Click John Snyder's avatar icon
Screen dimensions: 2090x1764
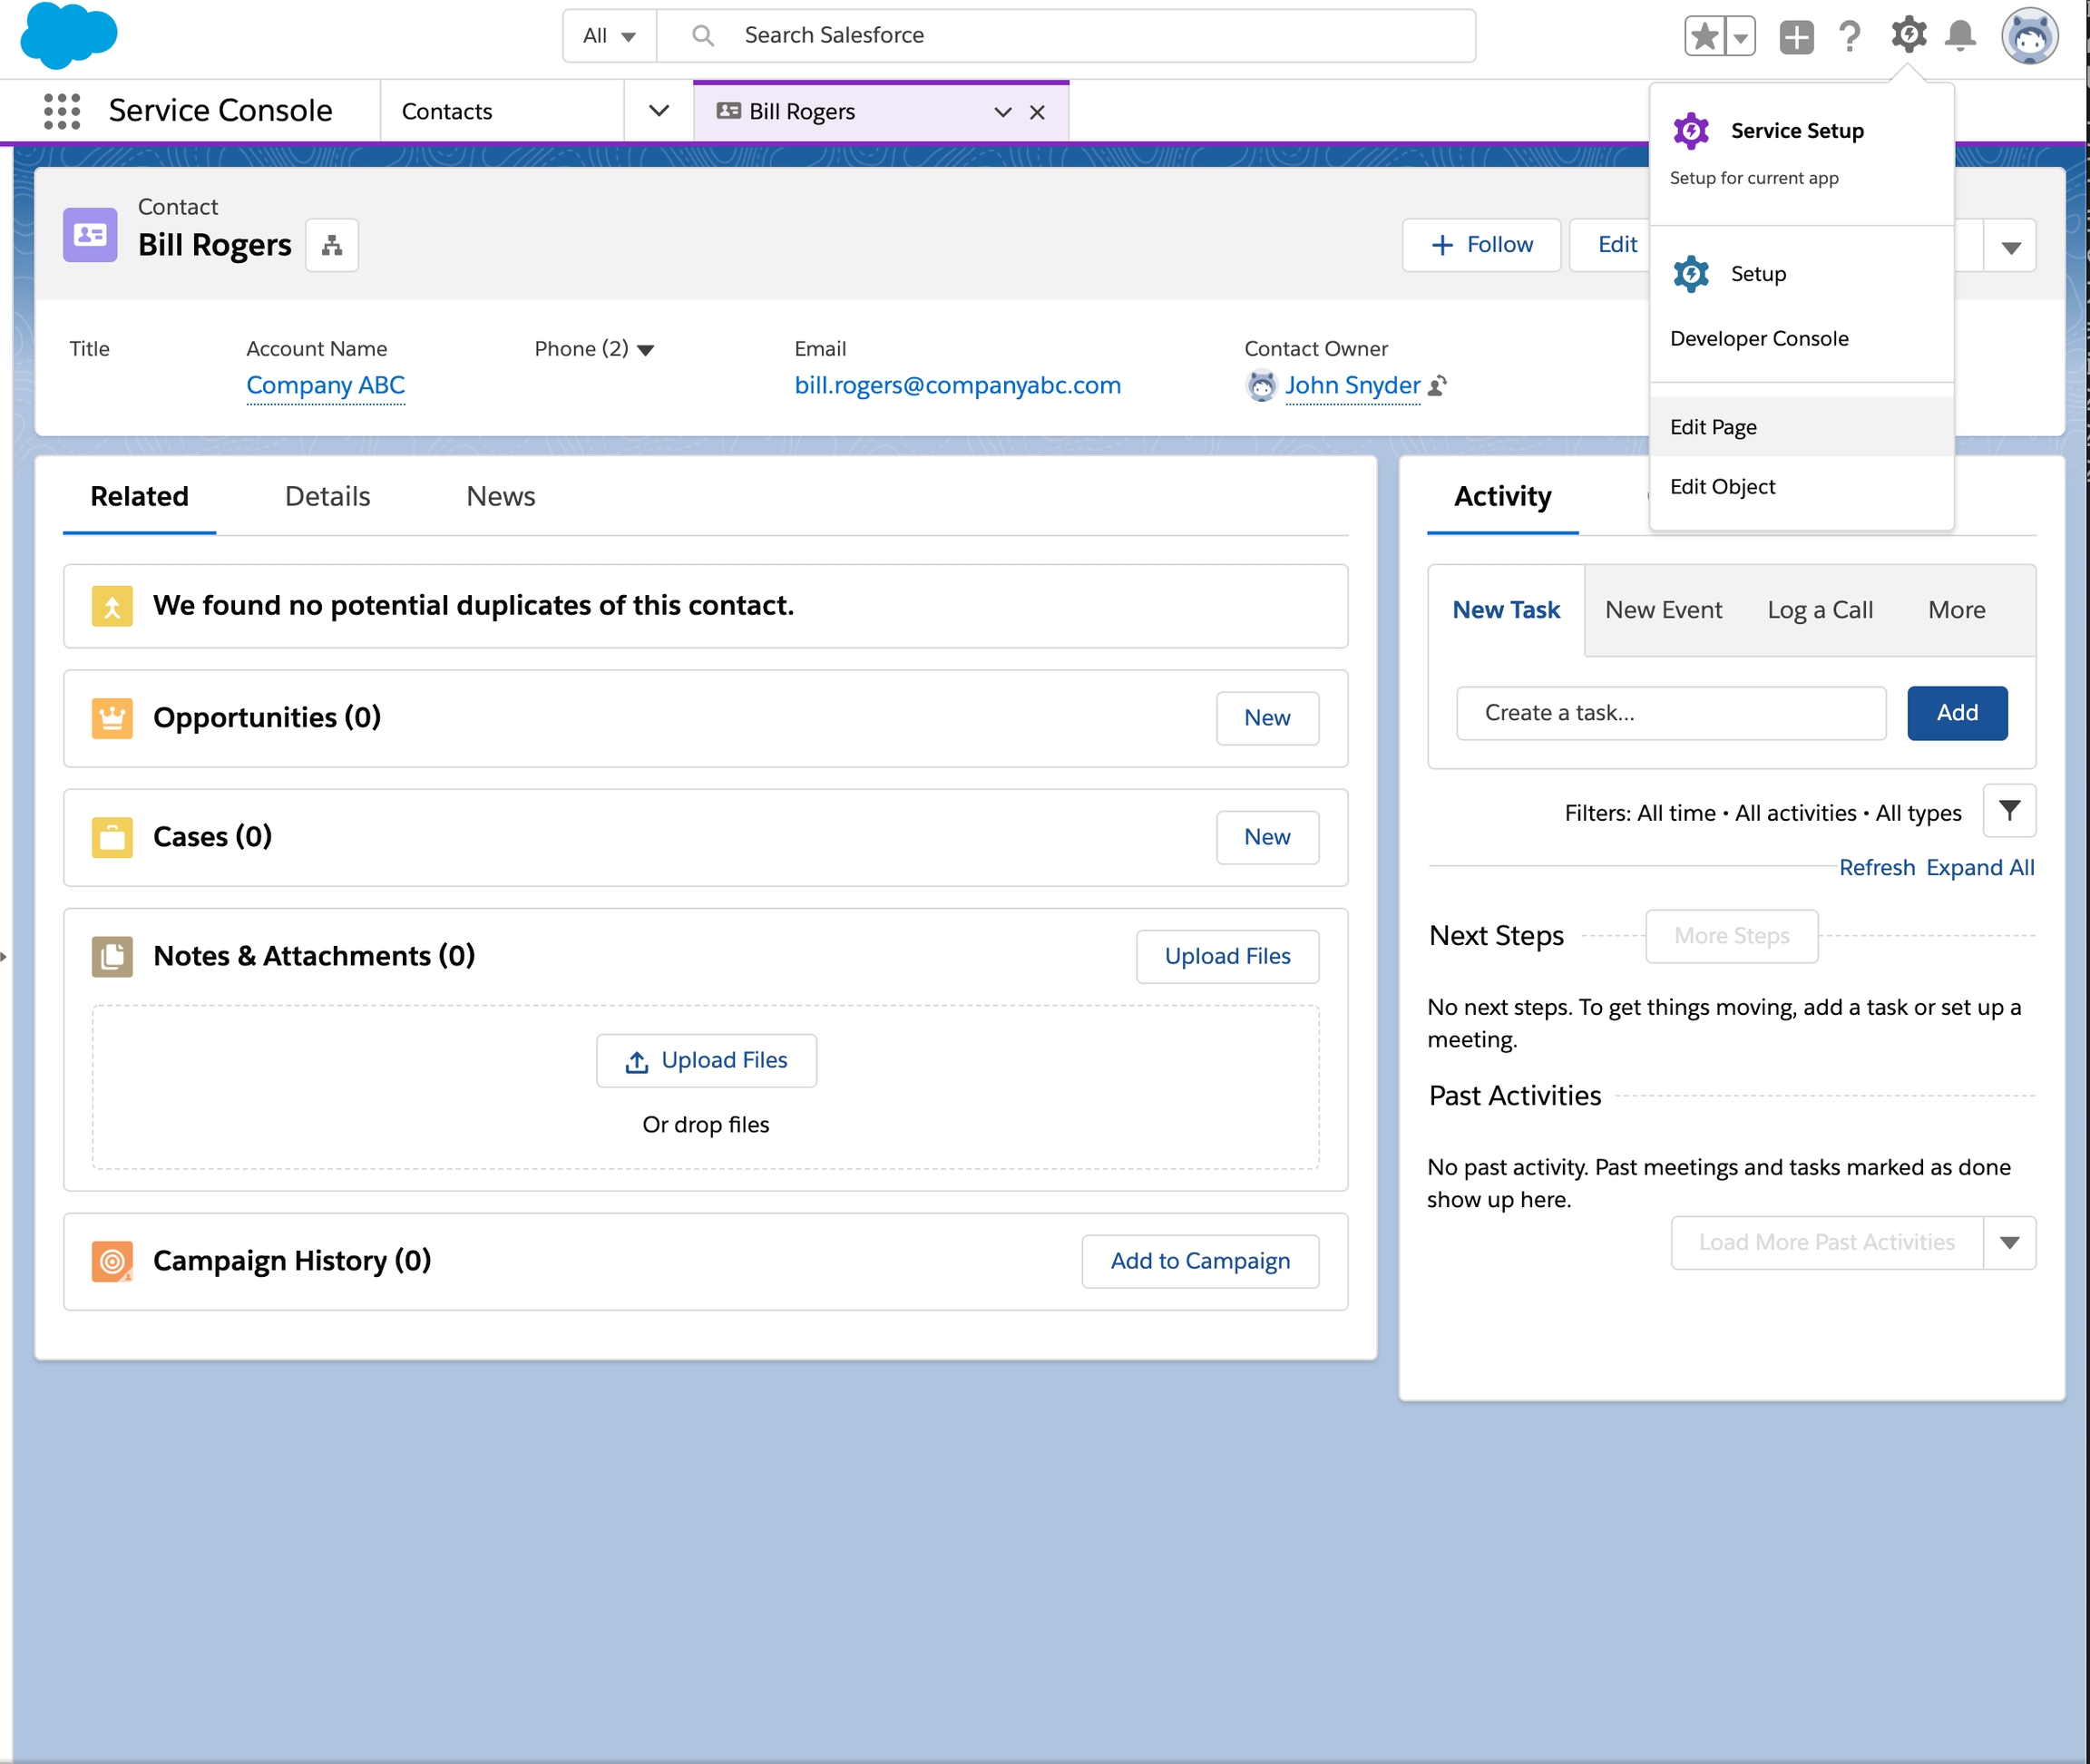[1261, 385]
